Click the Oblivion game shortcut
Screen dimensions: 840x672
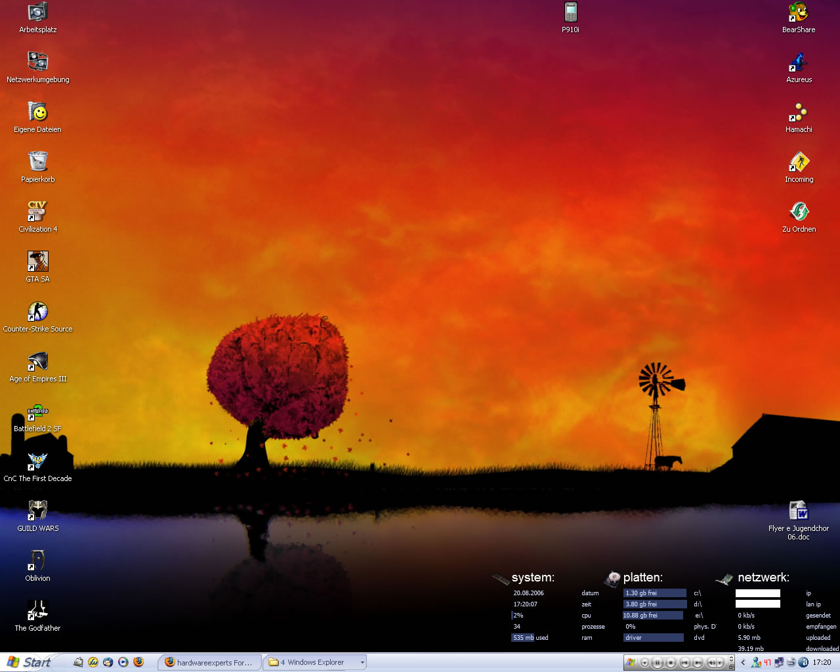coord(37,561)
